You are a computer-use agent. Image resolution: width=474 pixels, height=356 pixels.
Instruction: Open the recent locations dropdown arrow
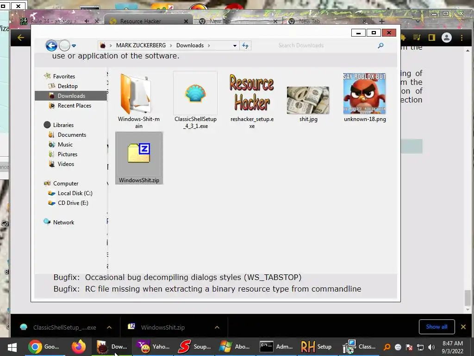point(74,46)
